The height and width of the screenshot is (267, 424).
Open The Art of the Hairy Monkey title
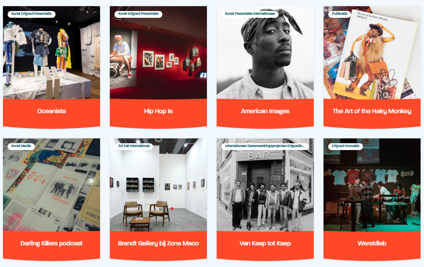point(372,111)
